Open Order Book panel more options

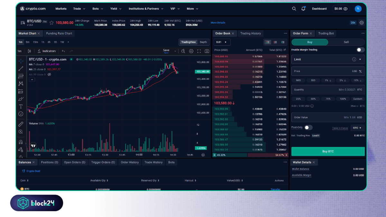285,33
